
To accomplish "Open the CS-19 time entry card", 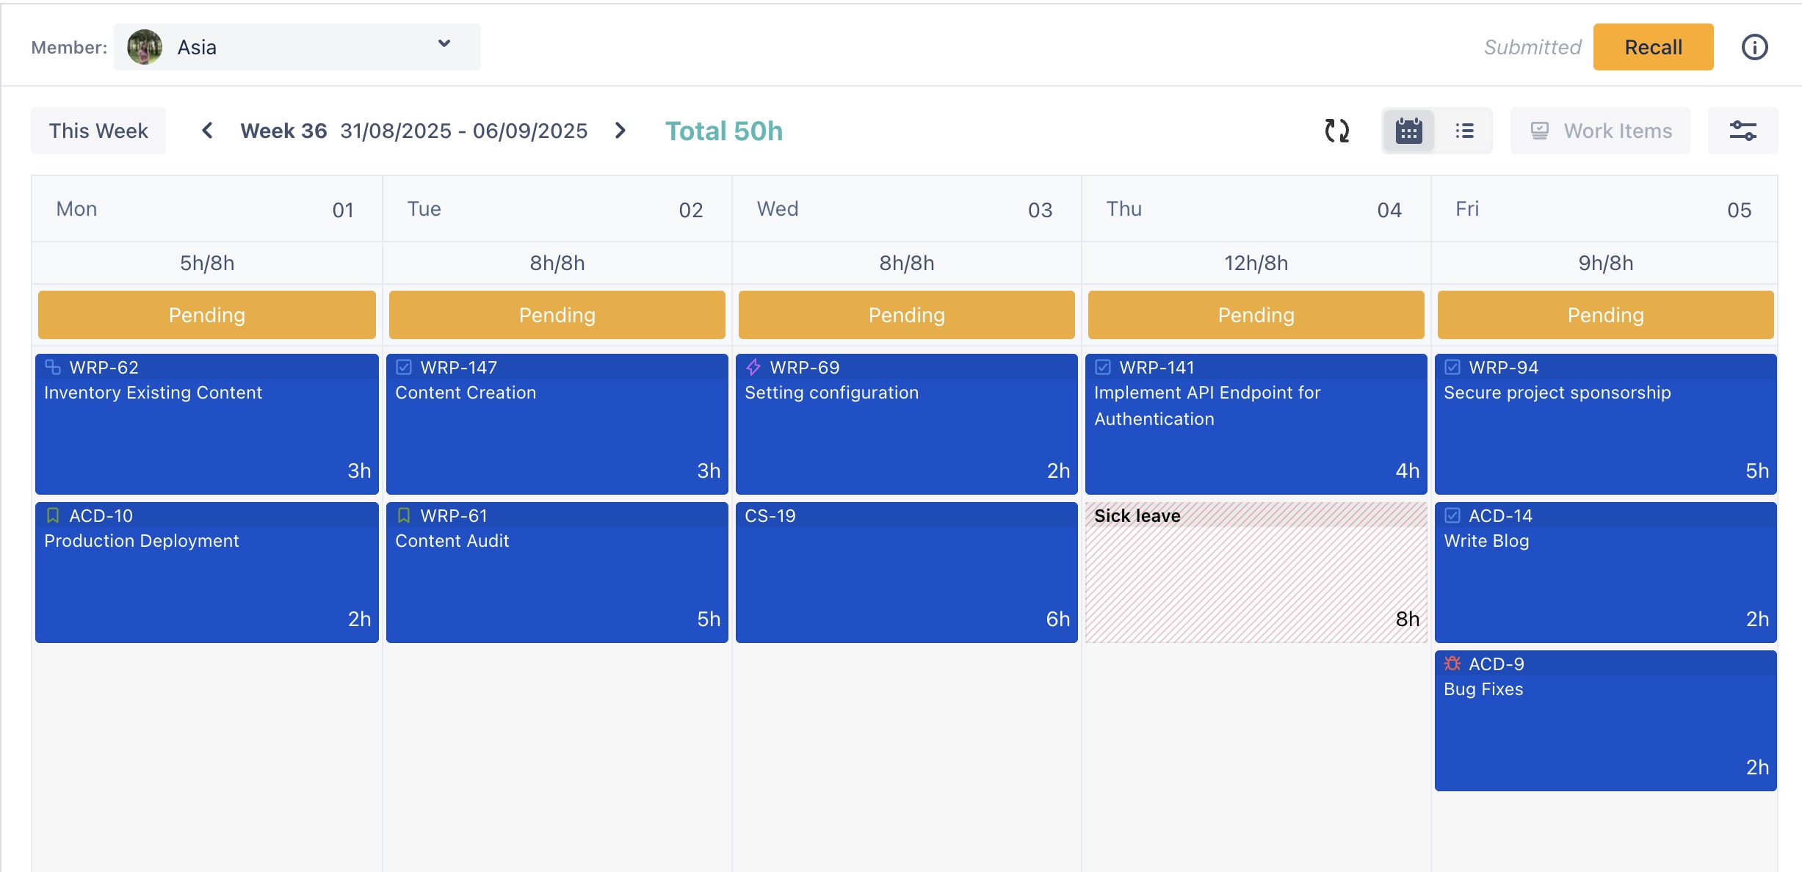I will pyautogui.click(x=906, y=573).
